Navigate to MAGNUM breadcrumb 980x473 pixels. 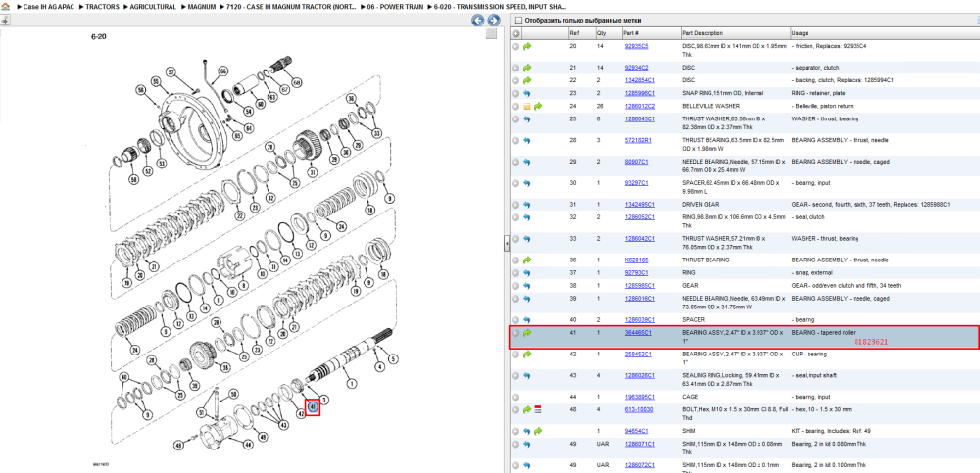[x=203, y=6]
